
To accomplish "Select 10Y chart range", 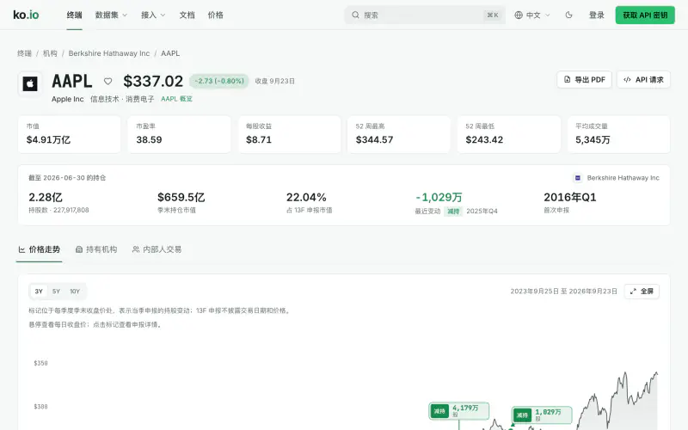I will 75,292.
